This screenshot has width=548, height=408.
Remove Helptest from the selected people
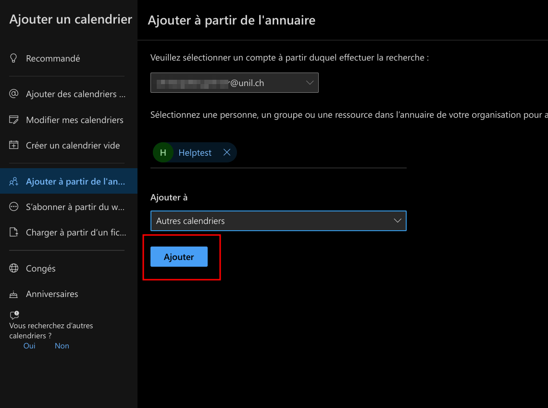click(227, 153)
